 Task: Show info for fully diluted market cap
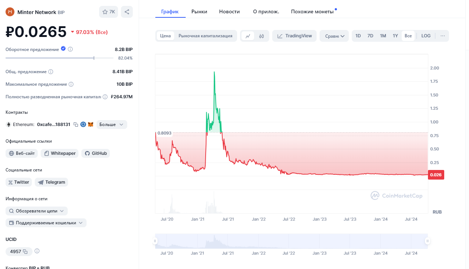pyautogui.click(x=105, y=97)
